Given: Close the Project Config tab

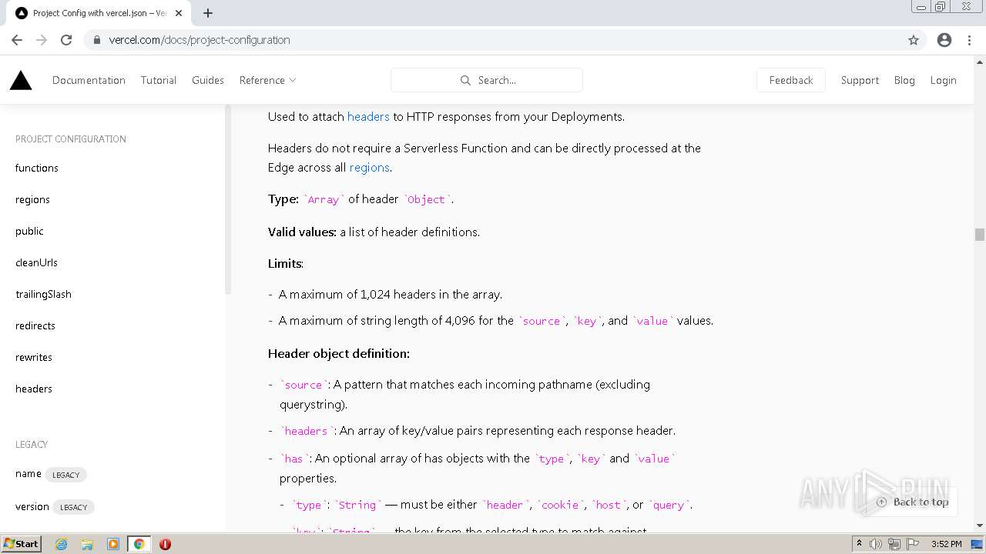Looking at the screenshot, I should pyautogui.click(x=179, y=13).
